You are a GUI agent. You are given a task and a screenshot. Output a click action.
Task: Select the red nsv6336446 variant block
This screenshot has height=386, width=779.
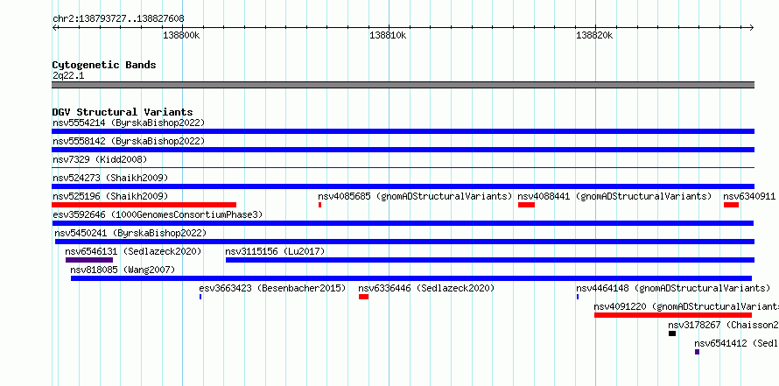pyautogui.click(x=363, y=297)
